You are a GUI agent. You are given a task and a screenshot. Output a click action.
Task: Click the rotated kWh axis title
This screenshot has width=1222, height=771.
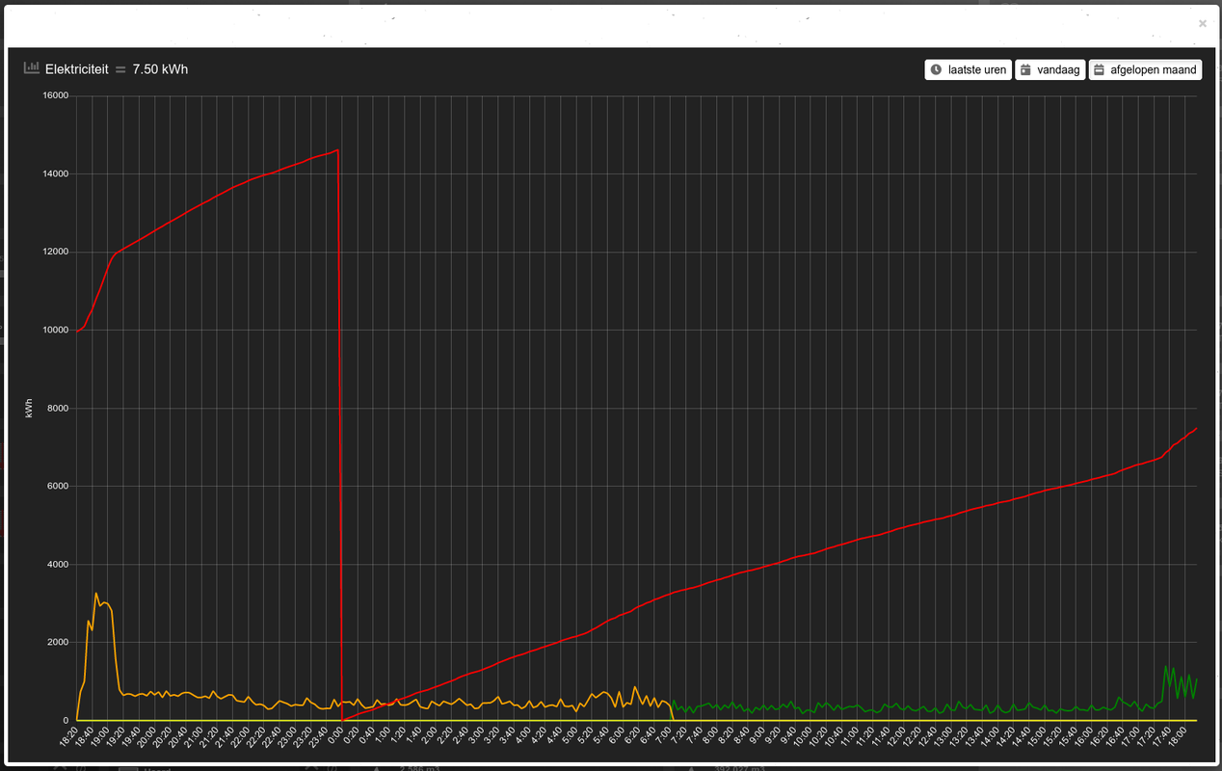(29, 408)
